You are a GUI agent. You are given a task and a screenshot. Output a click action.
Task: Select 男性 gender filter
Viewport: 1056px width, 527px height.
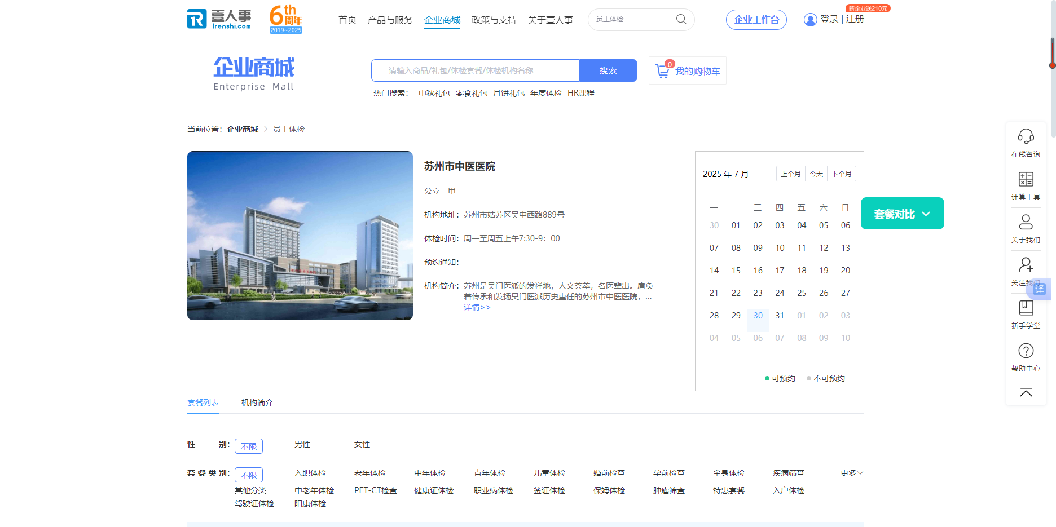302,444
